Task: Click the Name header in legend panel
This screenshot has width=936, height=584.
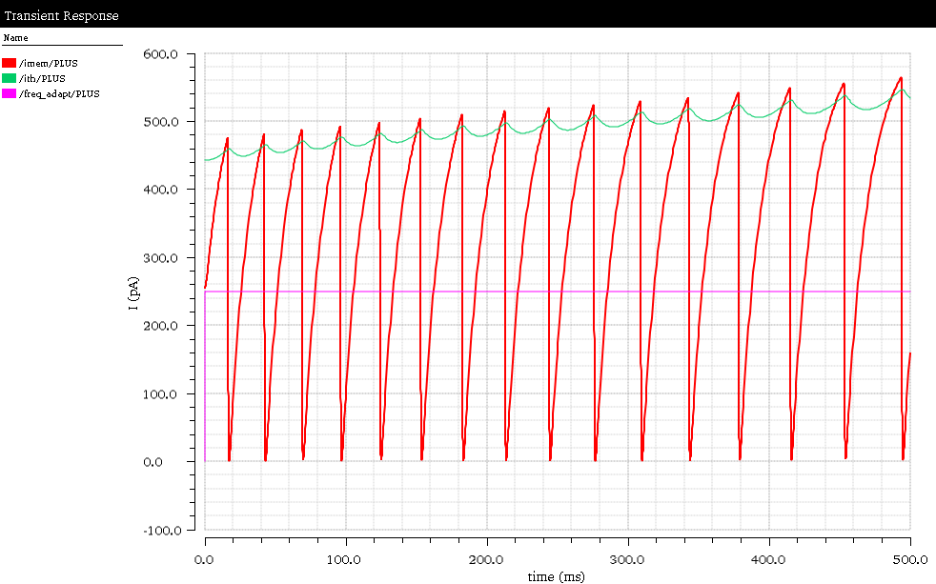Action: coord(15,37)
